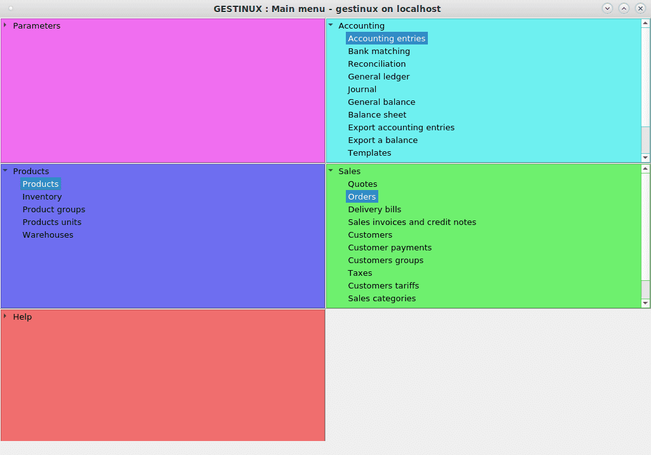Open the Accounting entries item
The height and width of the screenshot is (455, 651).
386,38
